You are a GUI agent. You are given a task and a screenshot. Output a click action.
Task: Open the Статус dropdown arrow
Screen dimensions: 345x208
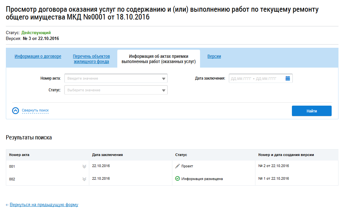pyautogui.click(x=164, y=90)
